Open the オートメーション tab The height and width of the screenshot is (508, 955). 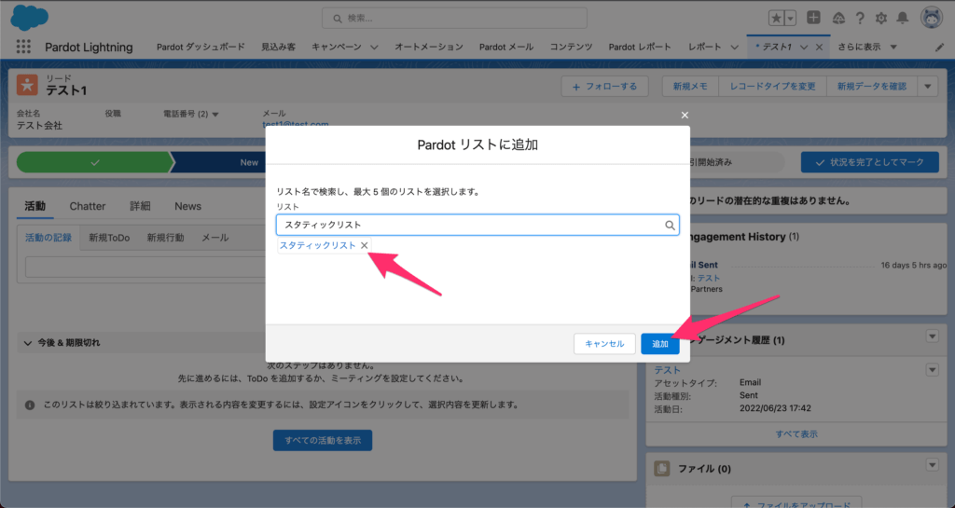tap(429, 47)
